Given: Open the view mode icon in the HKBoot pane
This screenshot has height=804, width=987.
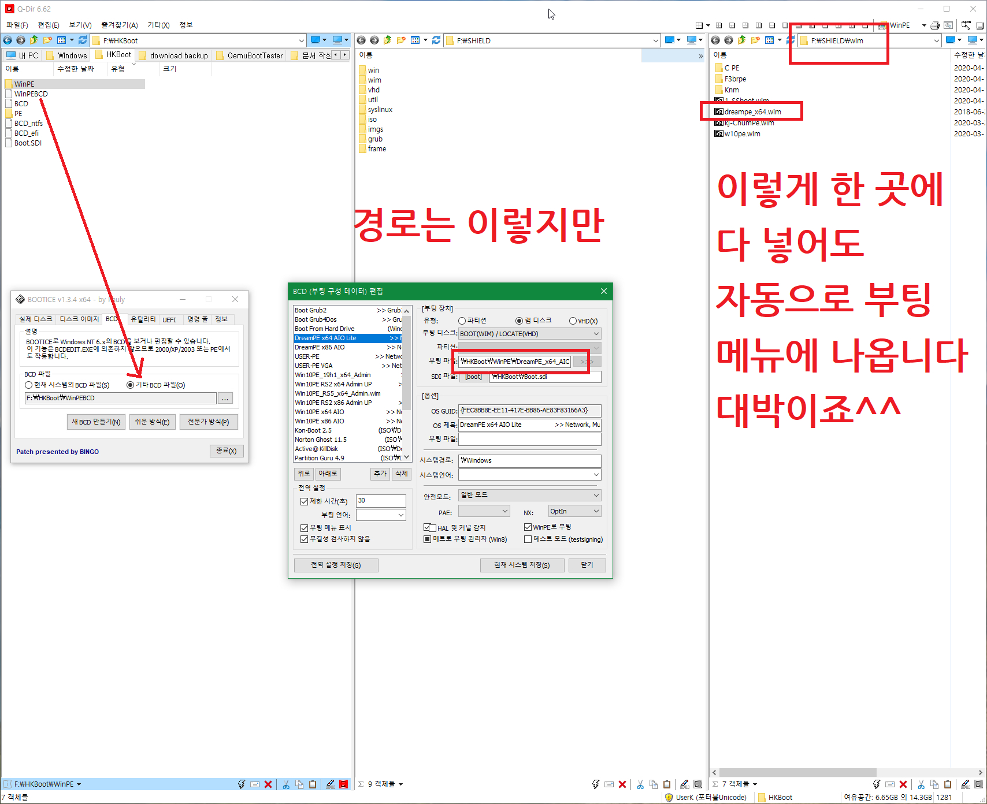Looking at the screenshot, I should pos(62,40).
